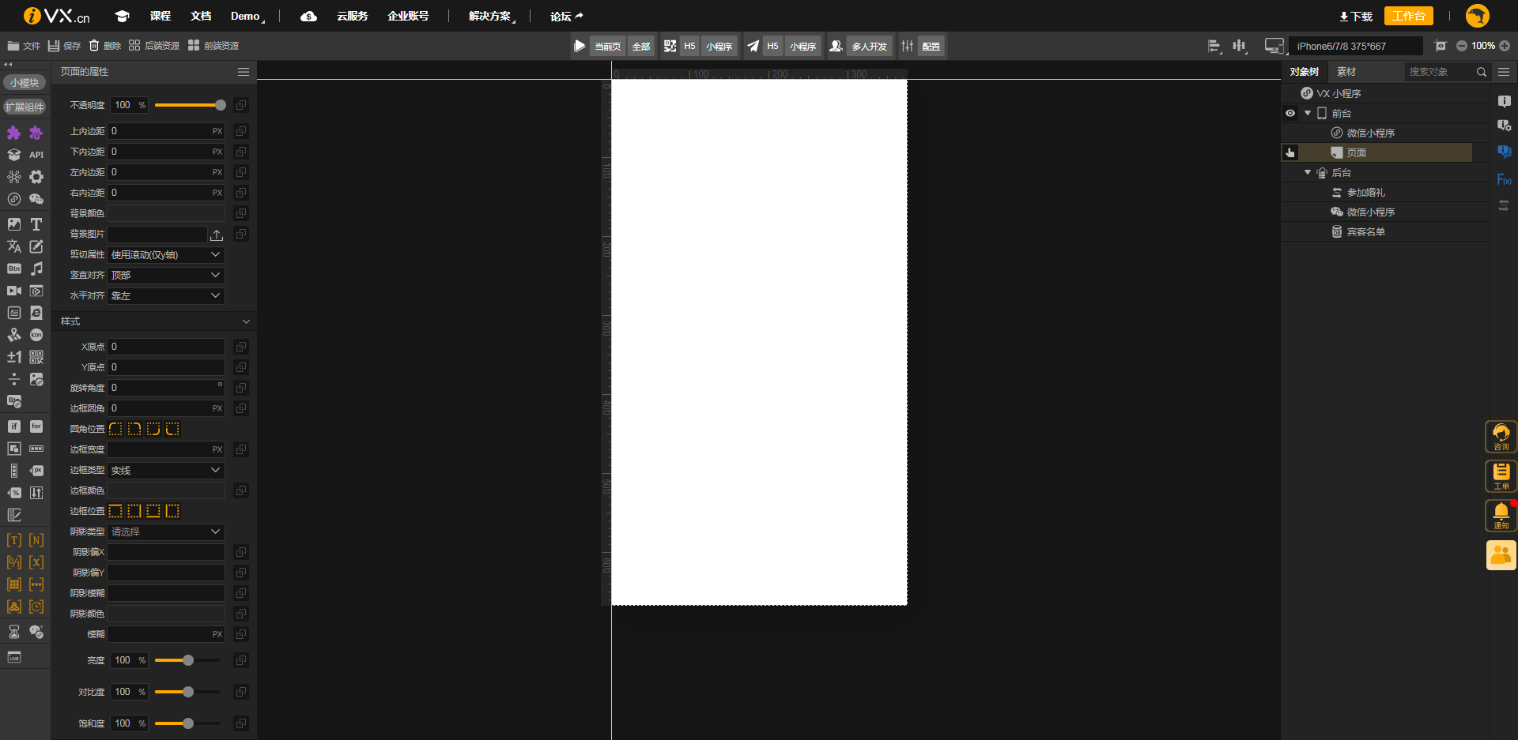Click the zoom out minus icon

1462,46
